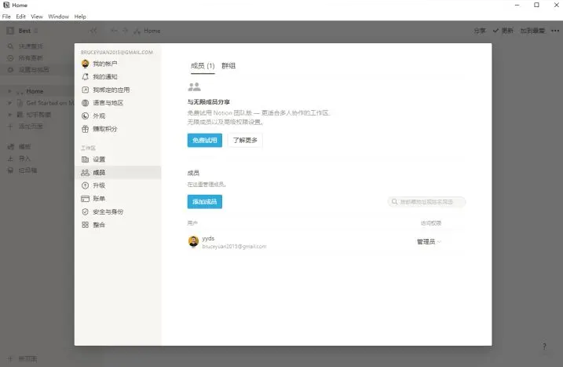Viewport: 563px width, 367px height.
Task: Go forward with right arrow in top bar
Action: point(125,31)
